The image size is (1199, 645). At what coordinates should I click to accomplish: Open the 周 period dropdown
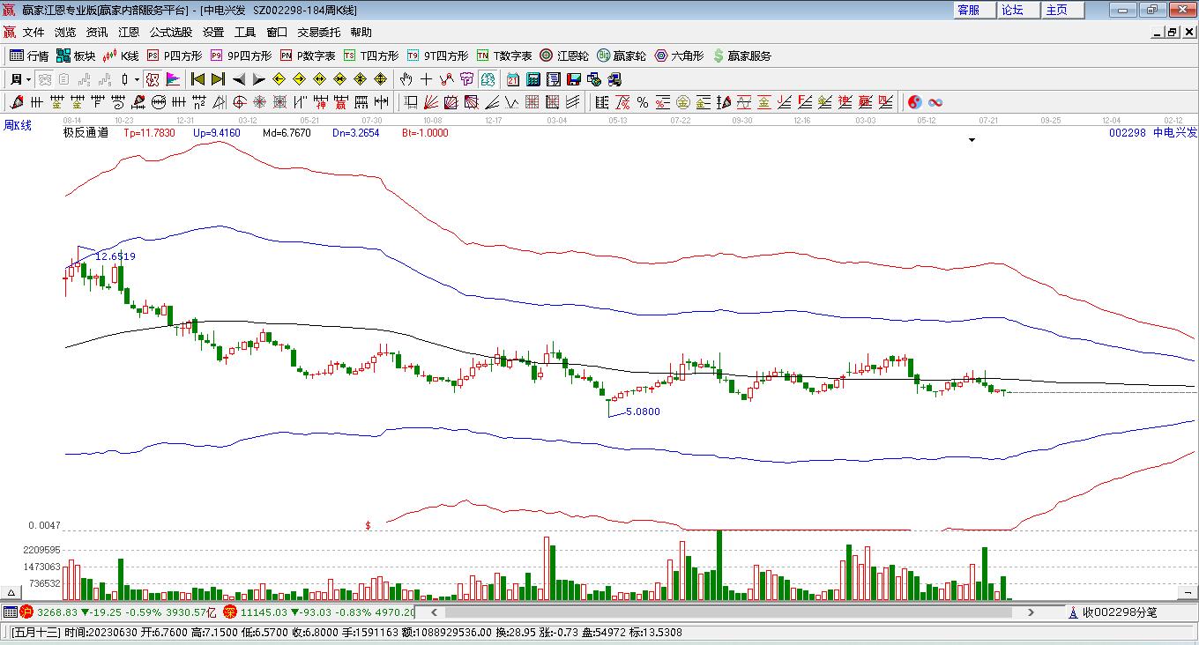click(20, 79)
